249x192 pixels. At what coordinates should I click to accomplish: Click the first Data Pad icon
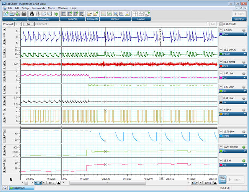click(x=64, y=14)
